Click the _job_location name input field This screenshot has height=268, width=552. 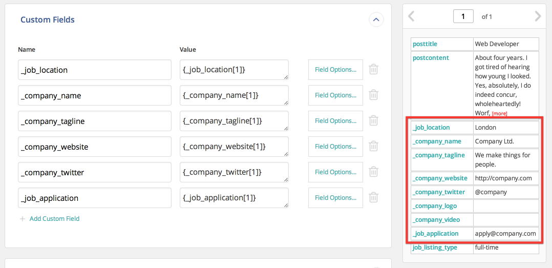(95, 70)
